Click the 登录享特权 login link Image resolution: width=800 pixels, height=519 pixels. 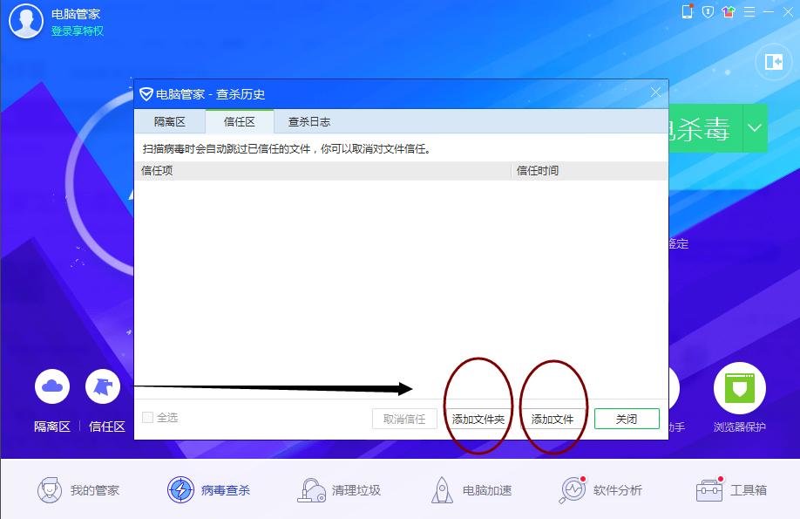click(x=78, y=31)
